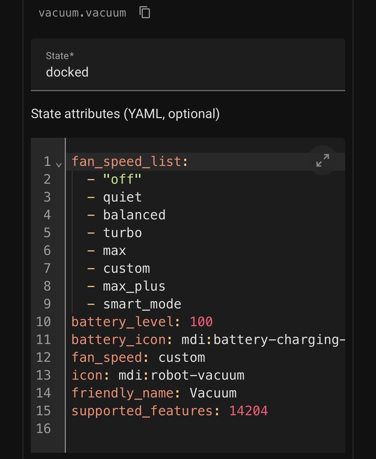376x459 pixels.
Task: Click the quiet fan speed entry
Action: 122,197
